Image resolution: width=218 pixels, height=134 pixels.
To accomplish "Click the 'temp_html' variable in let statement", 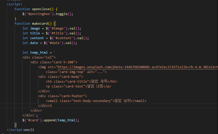I will click(x=39, y=53).
